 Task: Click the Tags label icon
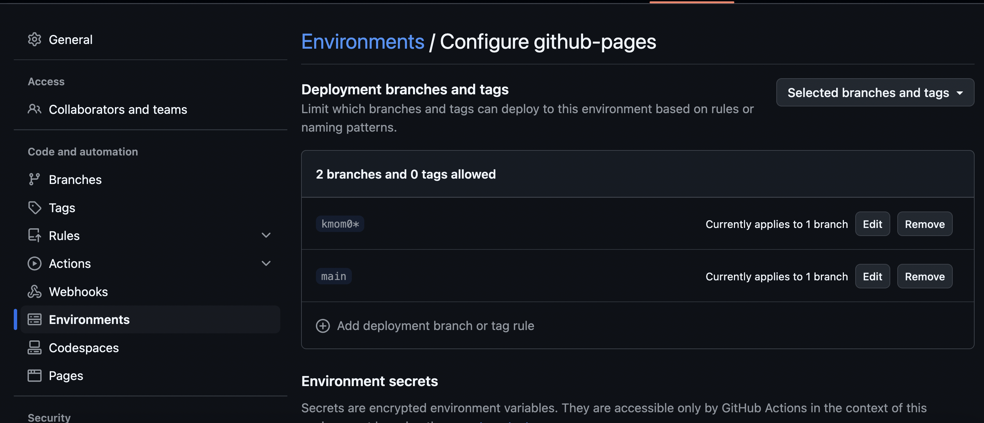pos(34,207)
